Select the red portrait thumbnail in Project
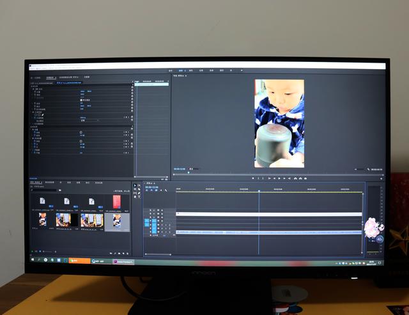The image size is (409, 315). pyautogui.click(x=117, y=202)
